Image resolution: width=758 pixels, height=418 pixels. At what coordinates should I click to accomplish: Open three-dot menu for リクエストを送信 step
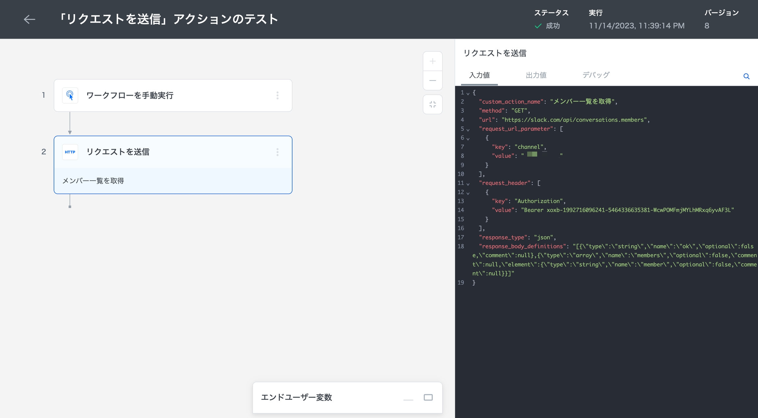click(x=277, y=152)
